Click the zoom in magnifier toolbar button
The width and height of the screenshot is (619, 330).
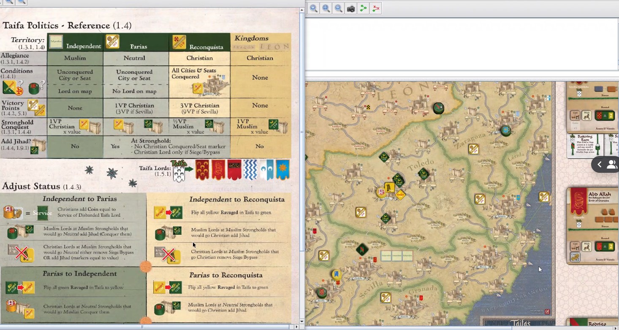point(313,8)
